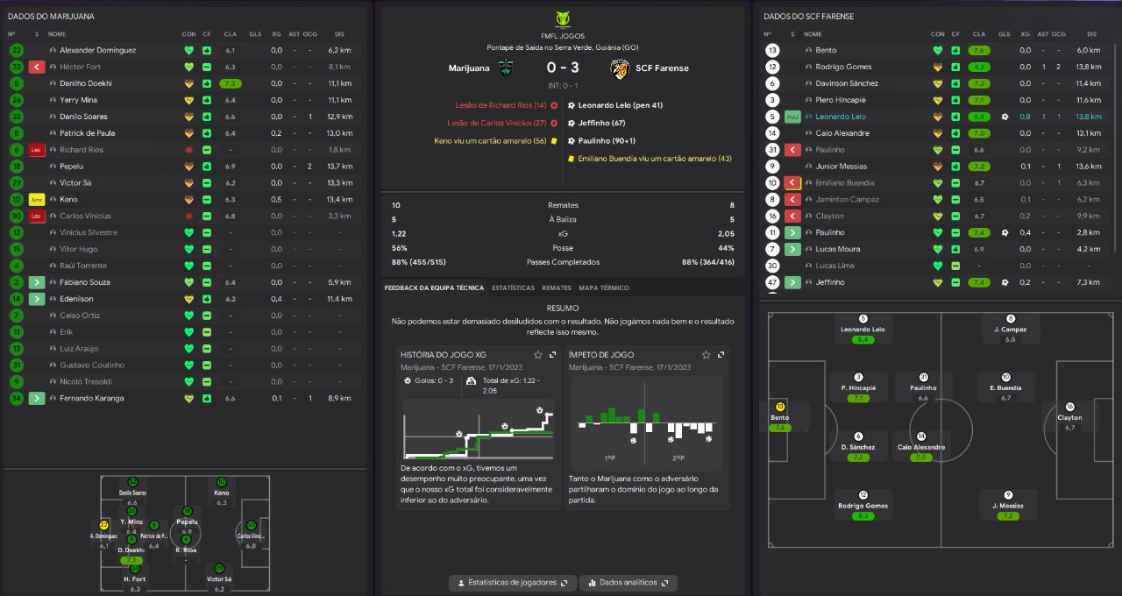Expand the Ímpeto de Jogo panel
This screenshot has width=1122, height=596.
721,355
